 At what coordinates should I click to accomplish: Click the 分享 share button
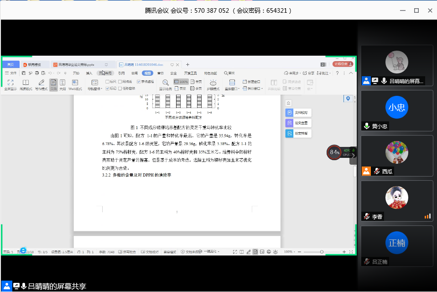(309, 73)
